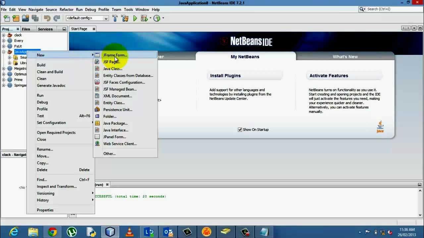Open uTorrent from taskbar

(72, 232)
